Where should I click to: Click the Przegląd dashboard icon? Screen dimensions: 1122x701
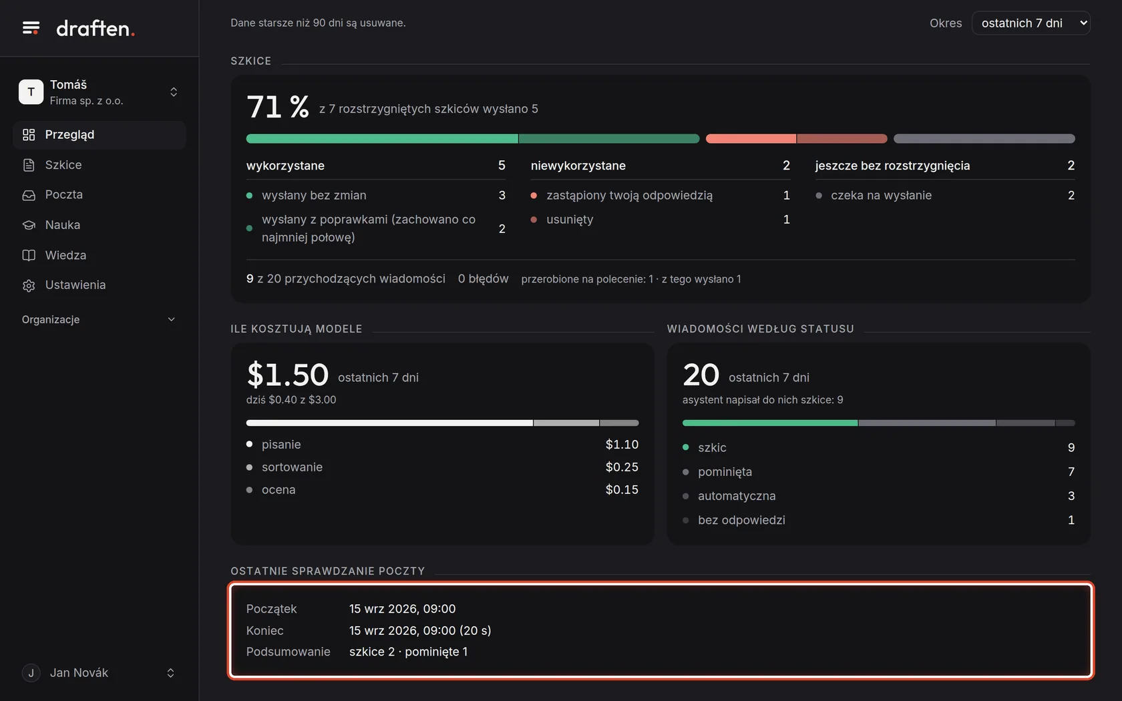click(x=29, y=135)
